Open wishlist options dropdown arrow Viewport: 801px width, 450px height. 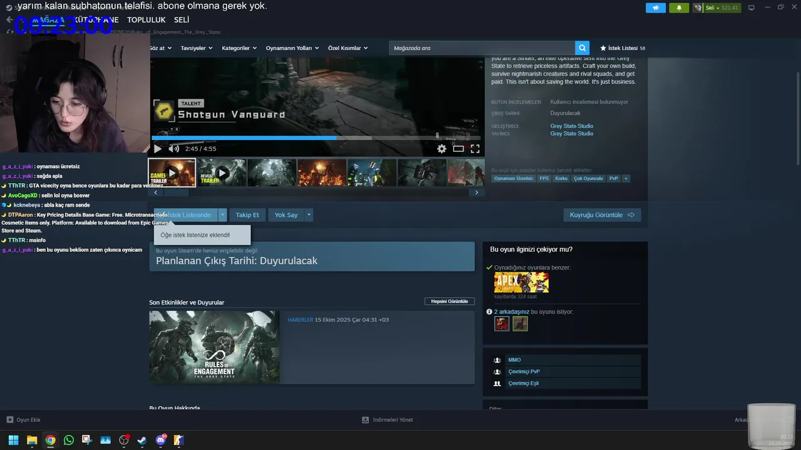tap(222, 215)
